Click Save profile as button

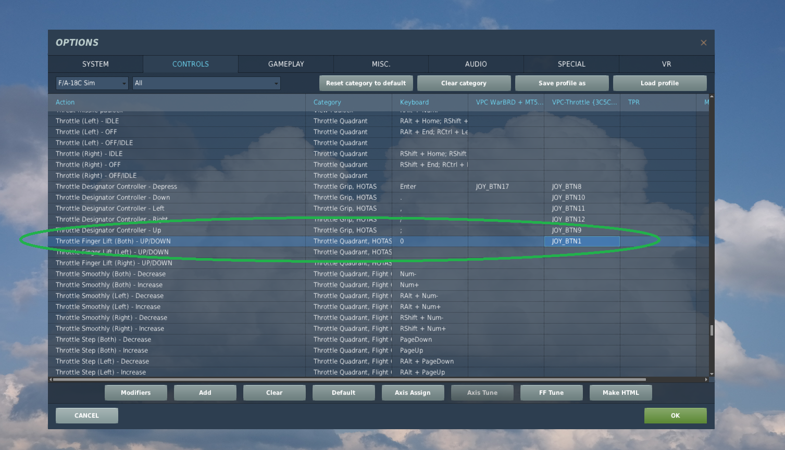[x=562, y=83]
